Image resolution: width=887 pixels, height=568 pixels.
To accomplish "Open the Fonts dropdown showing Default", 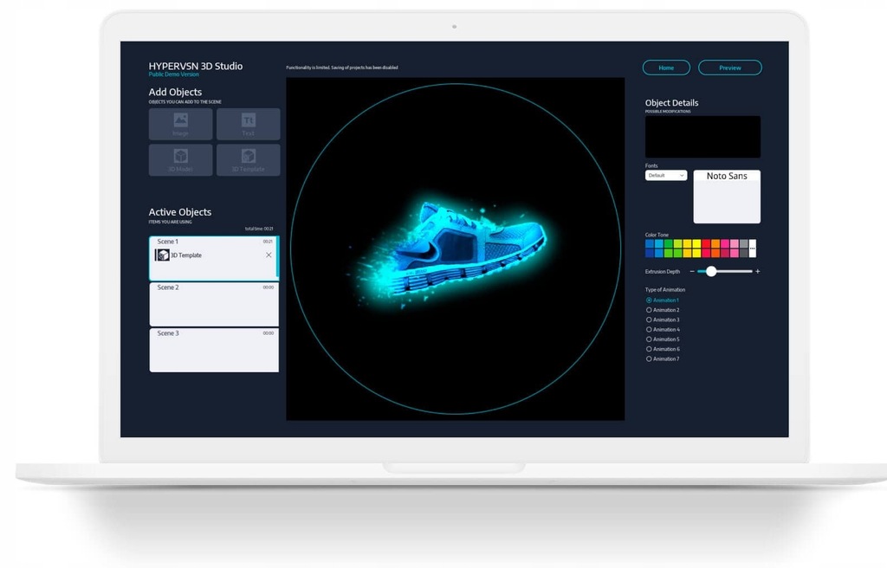I will coord(666,176).
